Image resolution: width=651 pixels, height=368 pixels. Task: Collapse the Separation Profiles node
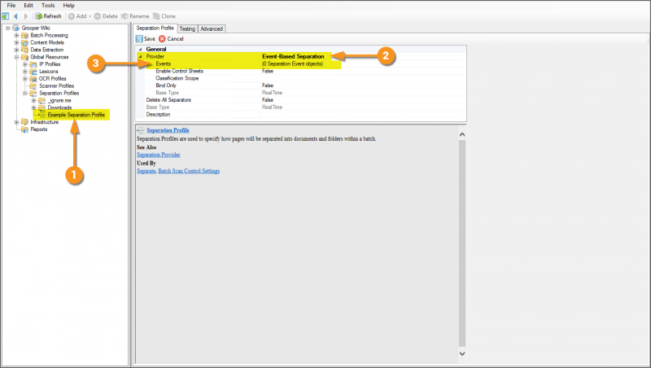25,93
